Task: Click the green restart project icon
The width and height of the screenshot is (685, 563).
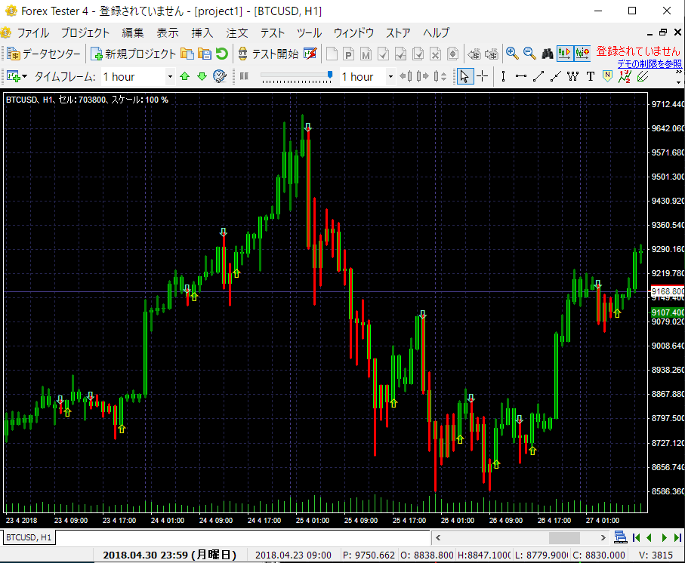Action: point(221,54)
